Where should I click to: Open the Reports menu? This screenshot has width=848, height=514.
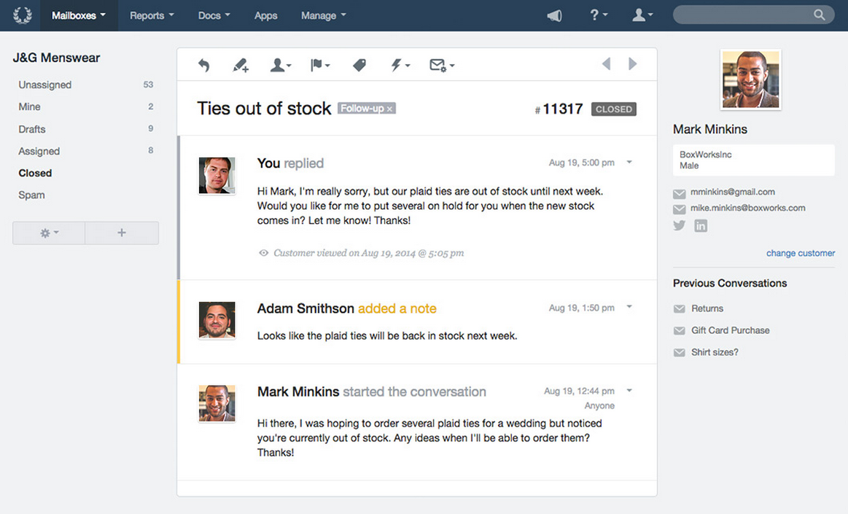click(x=150, y=15)
